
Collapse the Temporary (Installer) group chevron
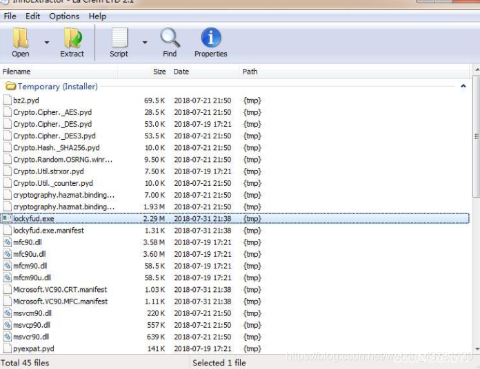463,86
